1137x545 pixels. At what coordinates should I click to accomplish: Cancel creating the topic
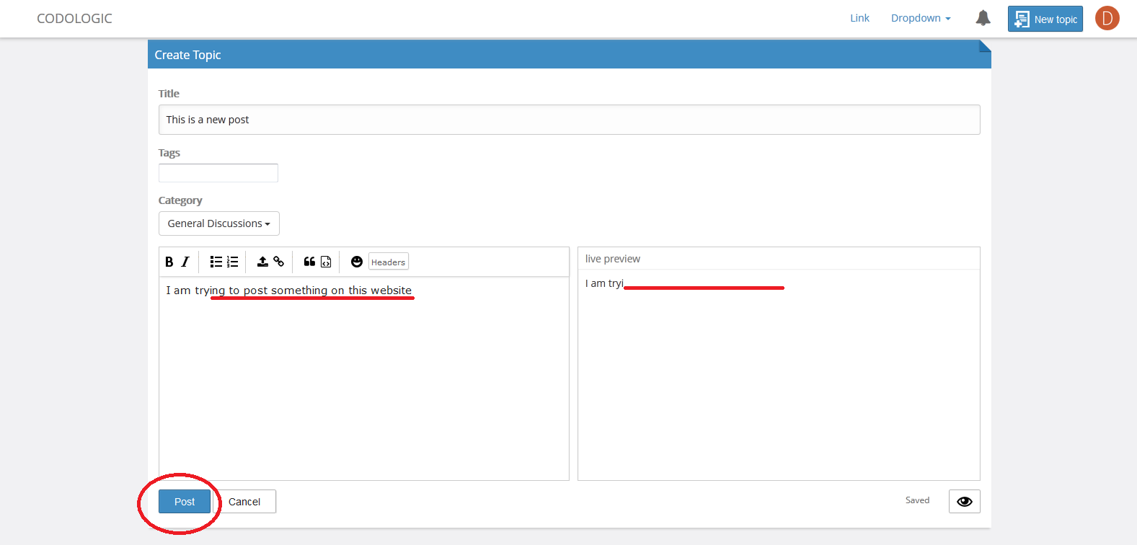click(244, 501)
